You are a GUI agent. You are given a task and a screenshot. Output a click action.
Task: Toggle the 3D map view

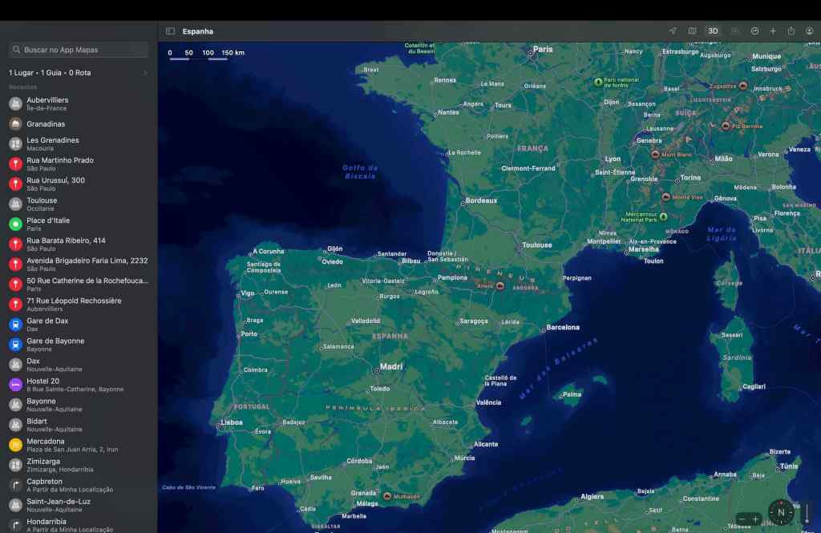(713, 31)
